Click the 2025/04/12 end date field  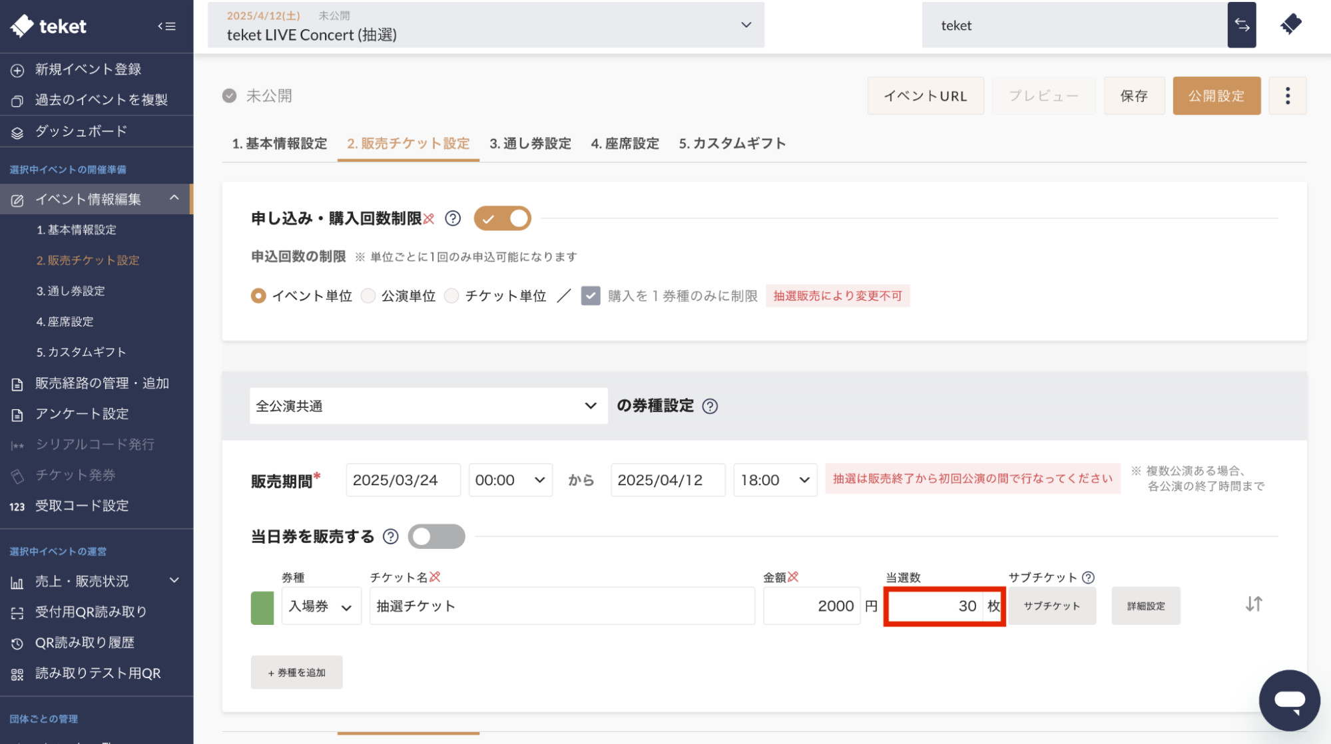tap(668, 480)
